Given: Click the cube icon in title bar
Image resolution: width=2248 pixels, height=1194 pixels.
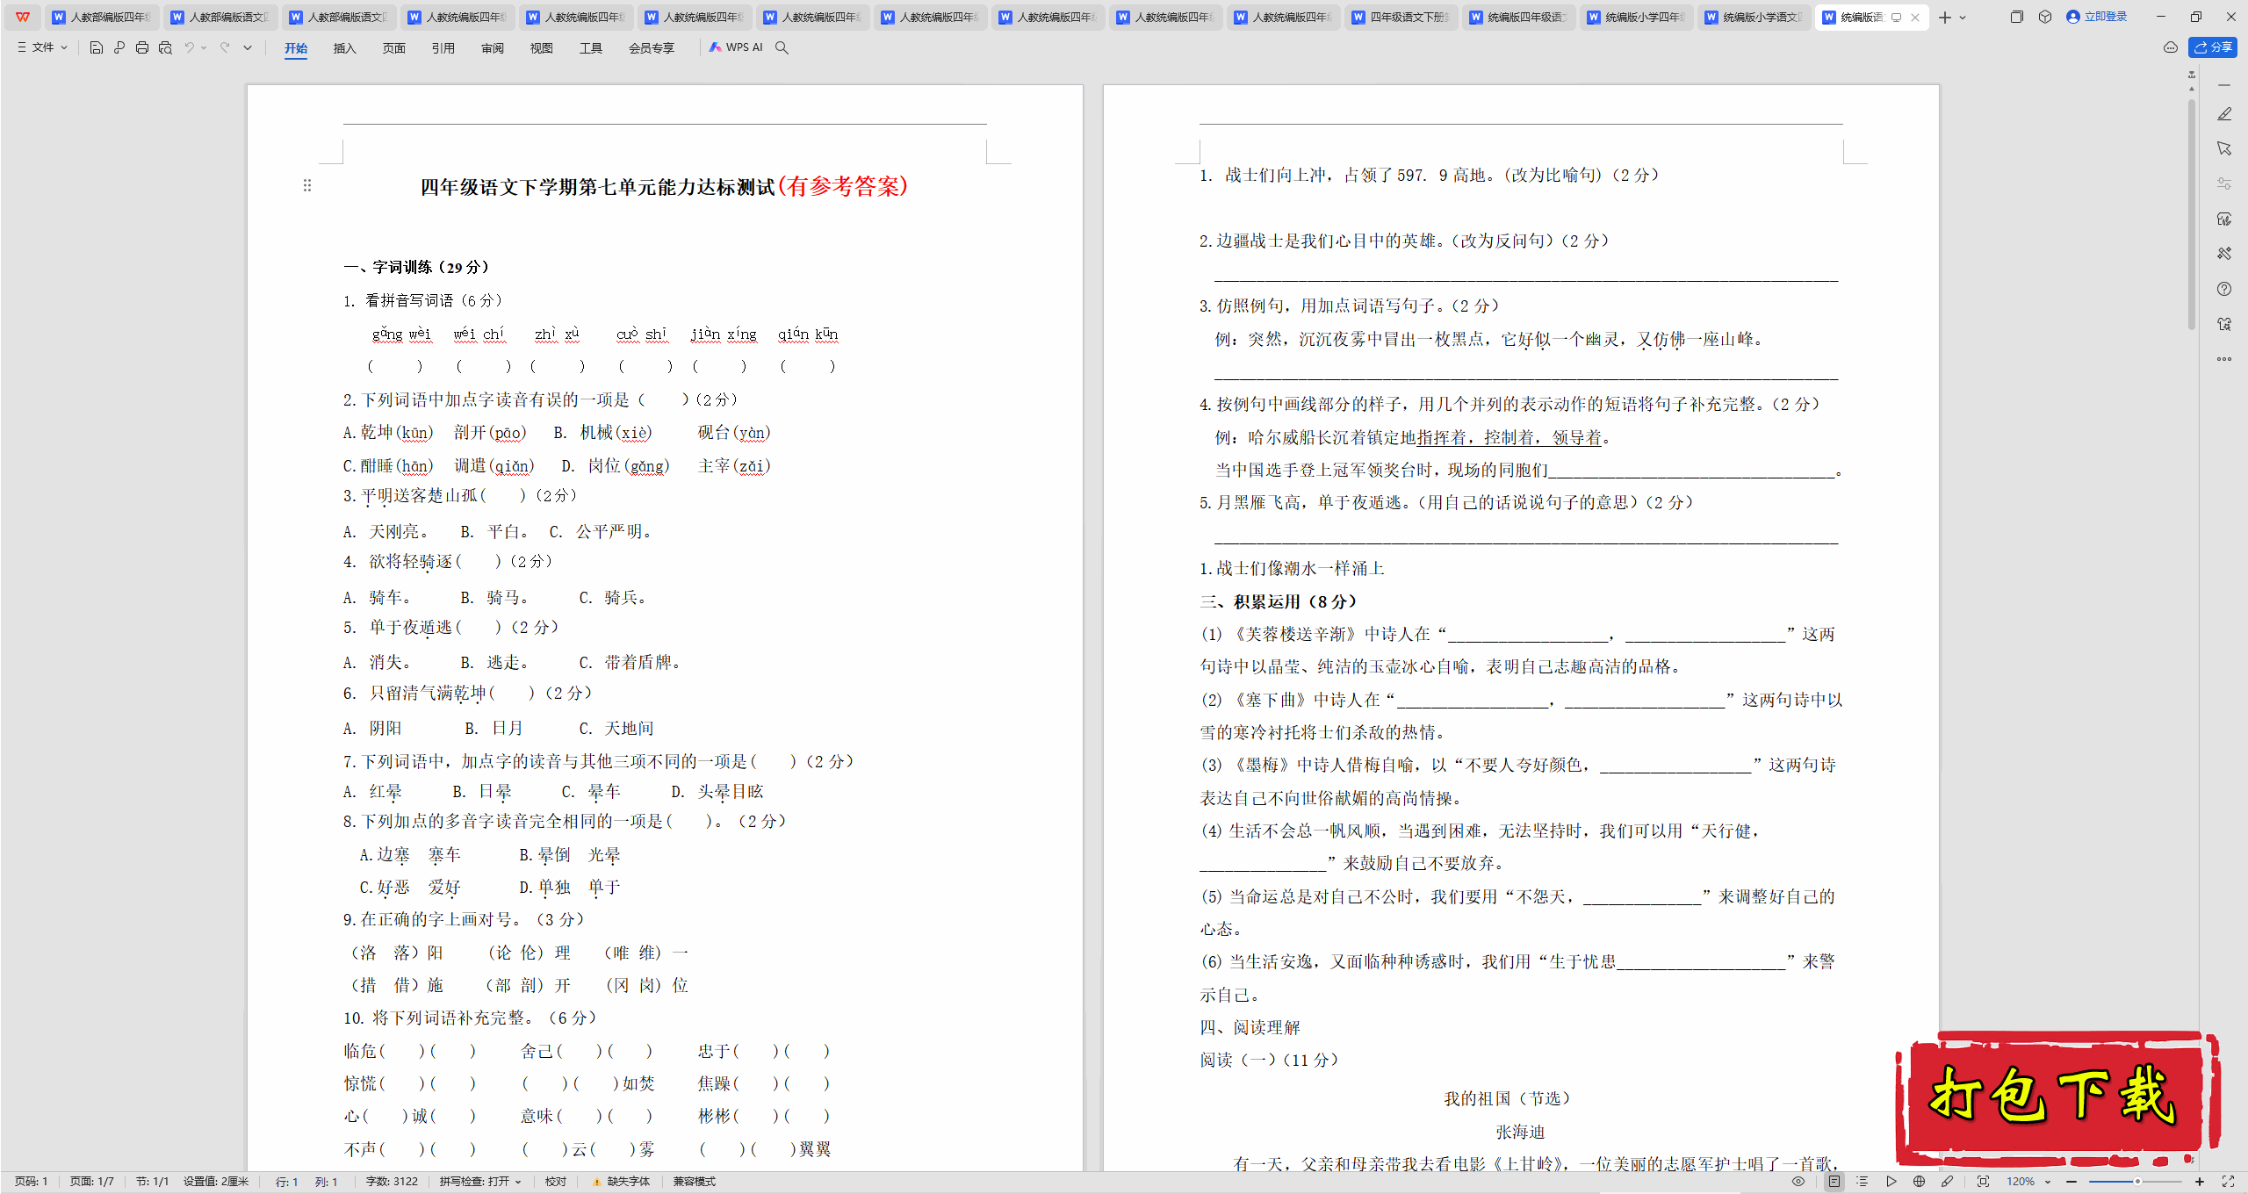Looking at the screenshot, I should 2045,17.
